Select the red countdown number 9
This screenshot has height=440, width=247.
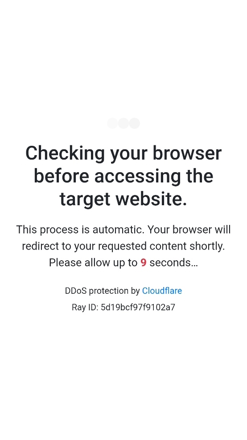click(144, 262)
